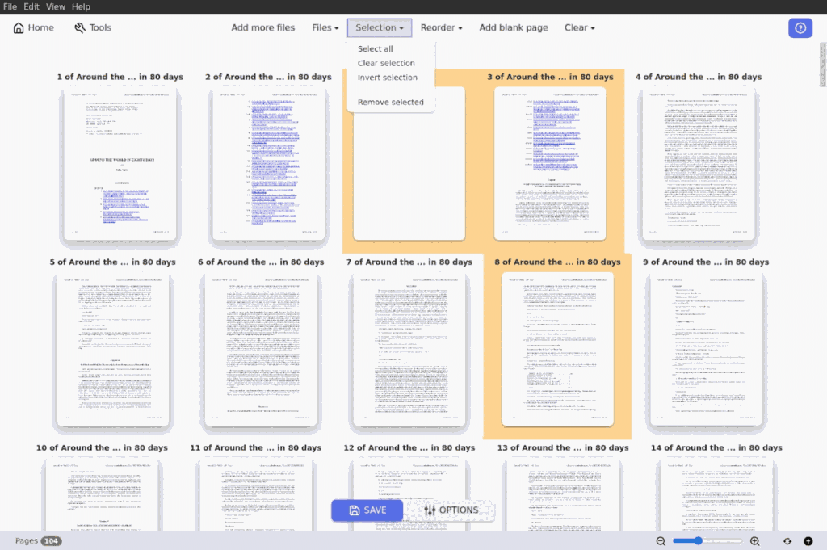Deselect page 3 thumbnail
The width and height of the screenshot is (827, 550).
550,164
